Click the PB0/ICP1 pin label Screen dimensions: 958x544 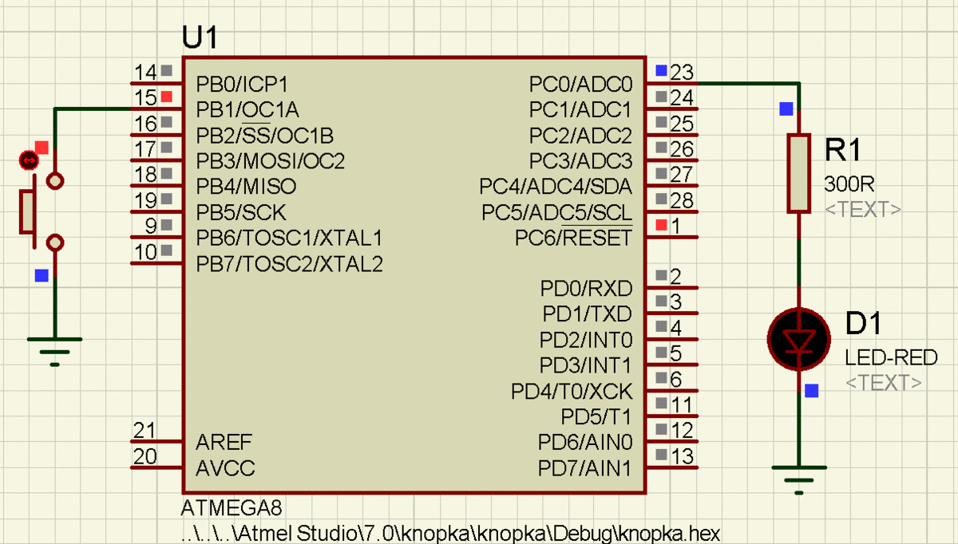242,84
